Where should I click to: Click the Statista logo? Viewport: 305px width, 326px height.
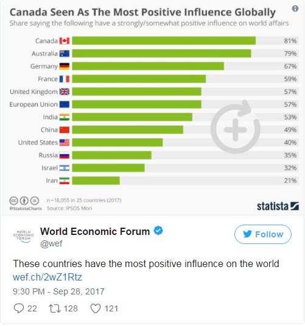coord(278,206)
